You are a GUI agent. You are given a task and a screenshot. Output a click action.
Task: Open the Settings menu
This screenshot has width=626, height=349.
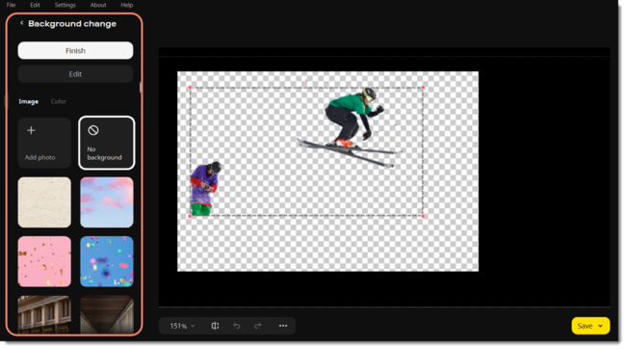[65, 5]
